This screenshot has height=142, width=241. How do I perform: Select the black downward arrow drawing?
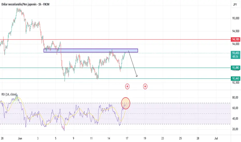pyautogui.click(x=133, y=64)
